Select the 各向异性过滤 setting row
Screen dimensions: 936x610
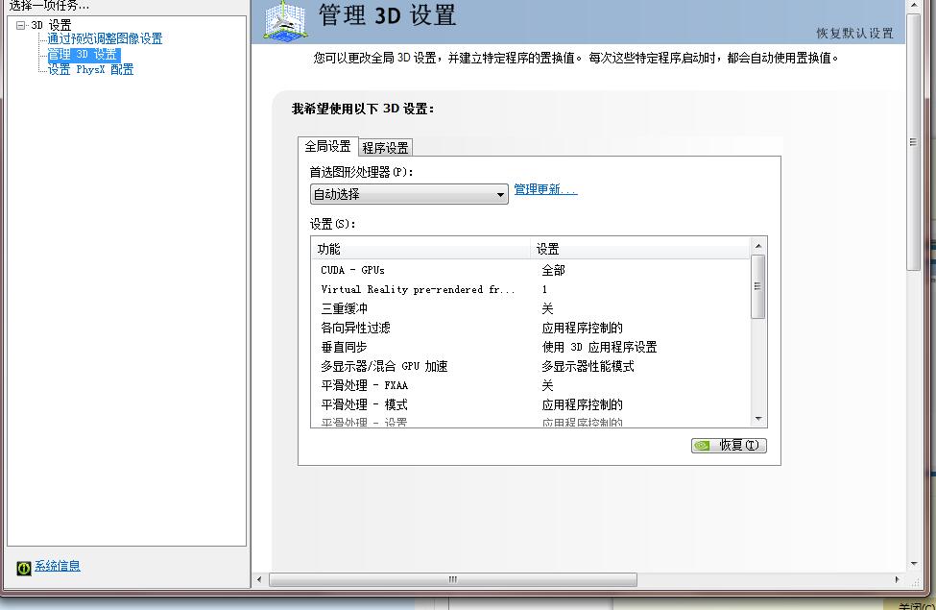click(530, 328)
